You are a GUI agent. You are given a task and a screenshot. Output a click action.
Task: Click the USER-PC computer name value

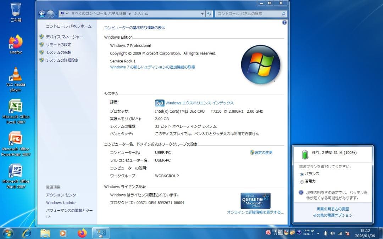point(163,153)
